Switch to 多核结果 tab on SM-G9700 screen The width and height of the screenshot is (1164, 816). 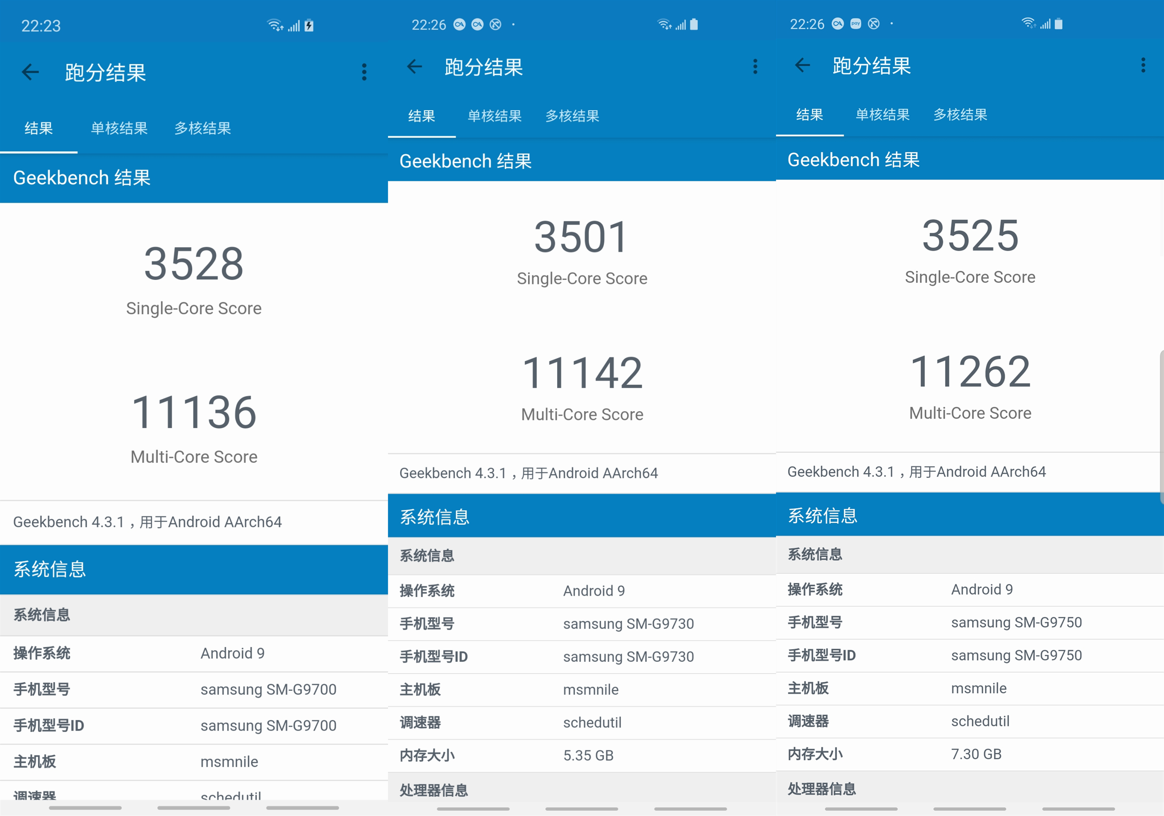(x=203, y=128)
